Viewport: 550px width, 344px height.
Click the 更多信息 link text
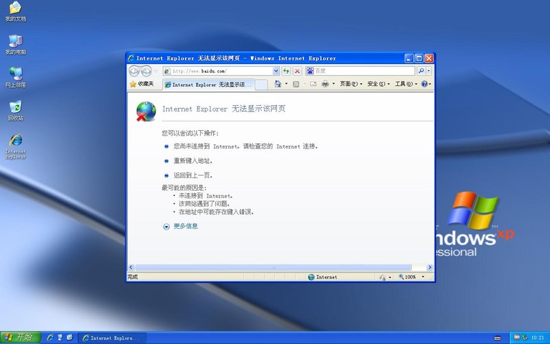(x=186, y=226)
